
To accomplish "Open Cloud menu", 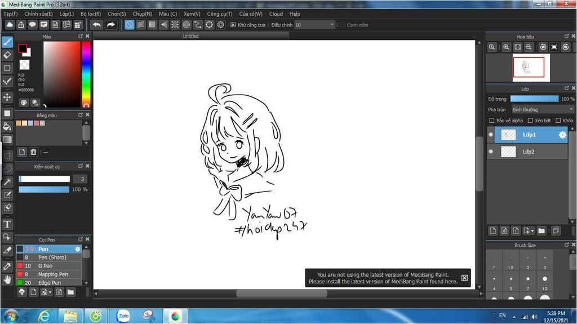I will pos(276,14).
